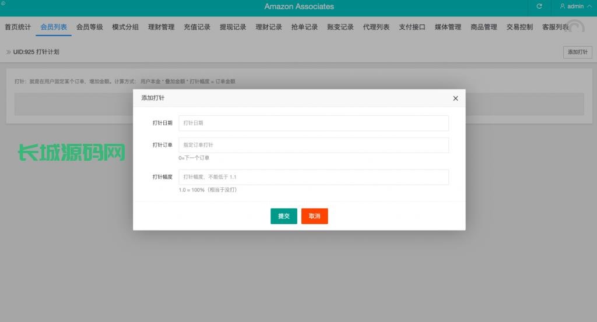This screenshot has width=597, height=322.
Task: Select the 代理列表 menu item
Action: [376, 27]
